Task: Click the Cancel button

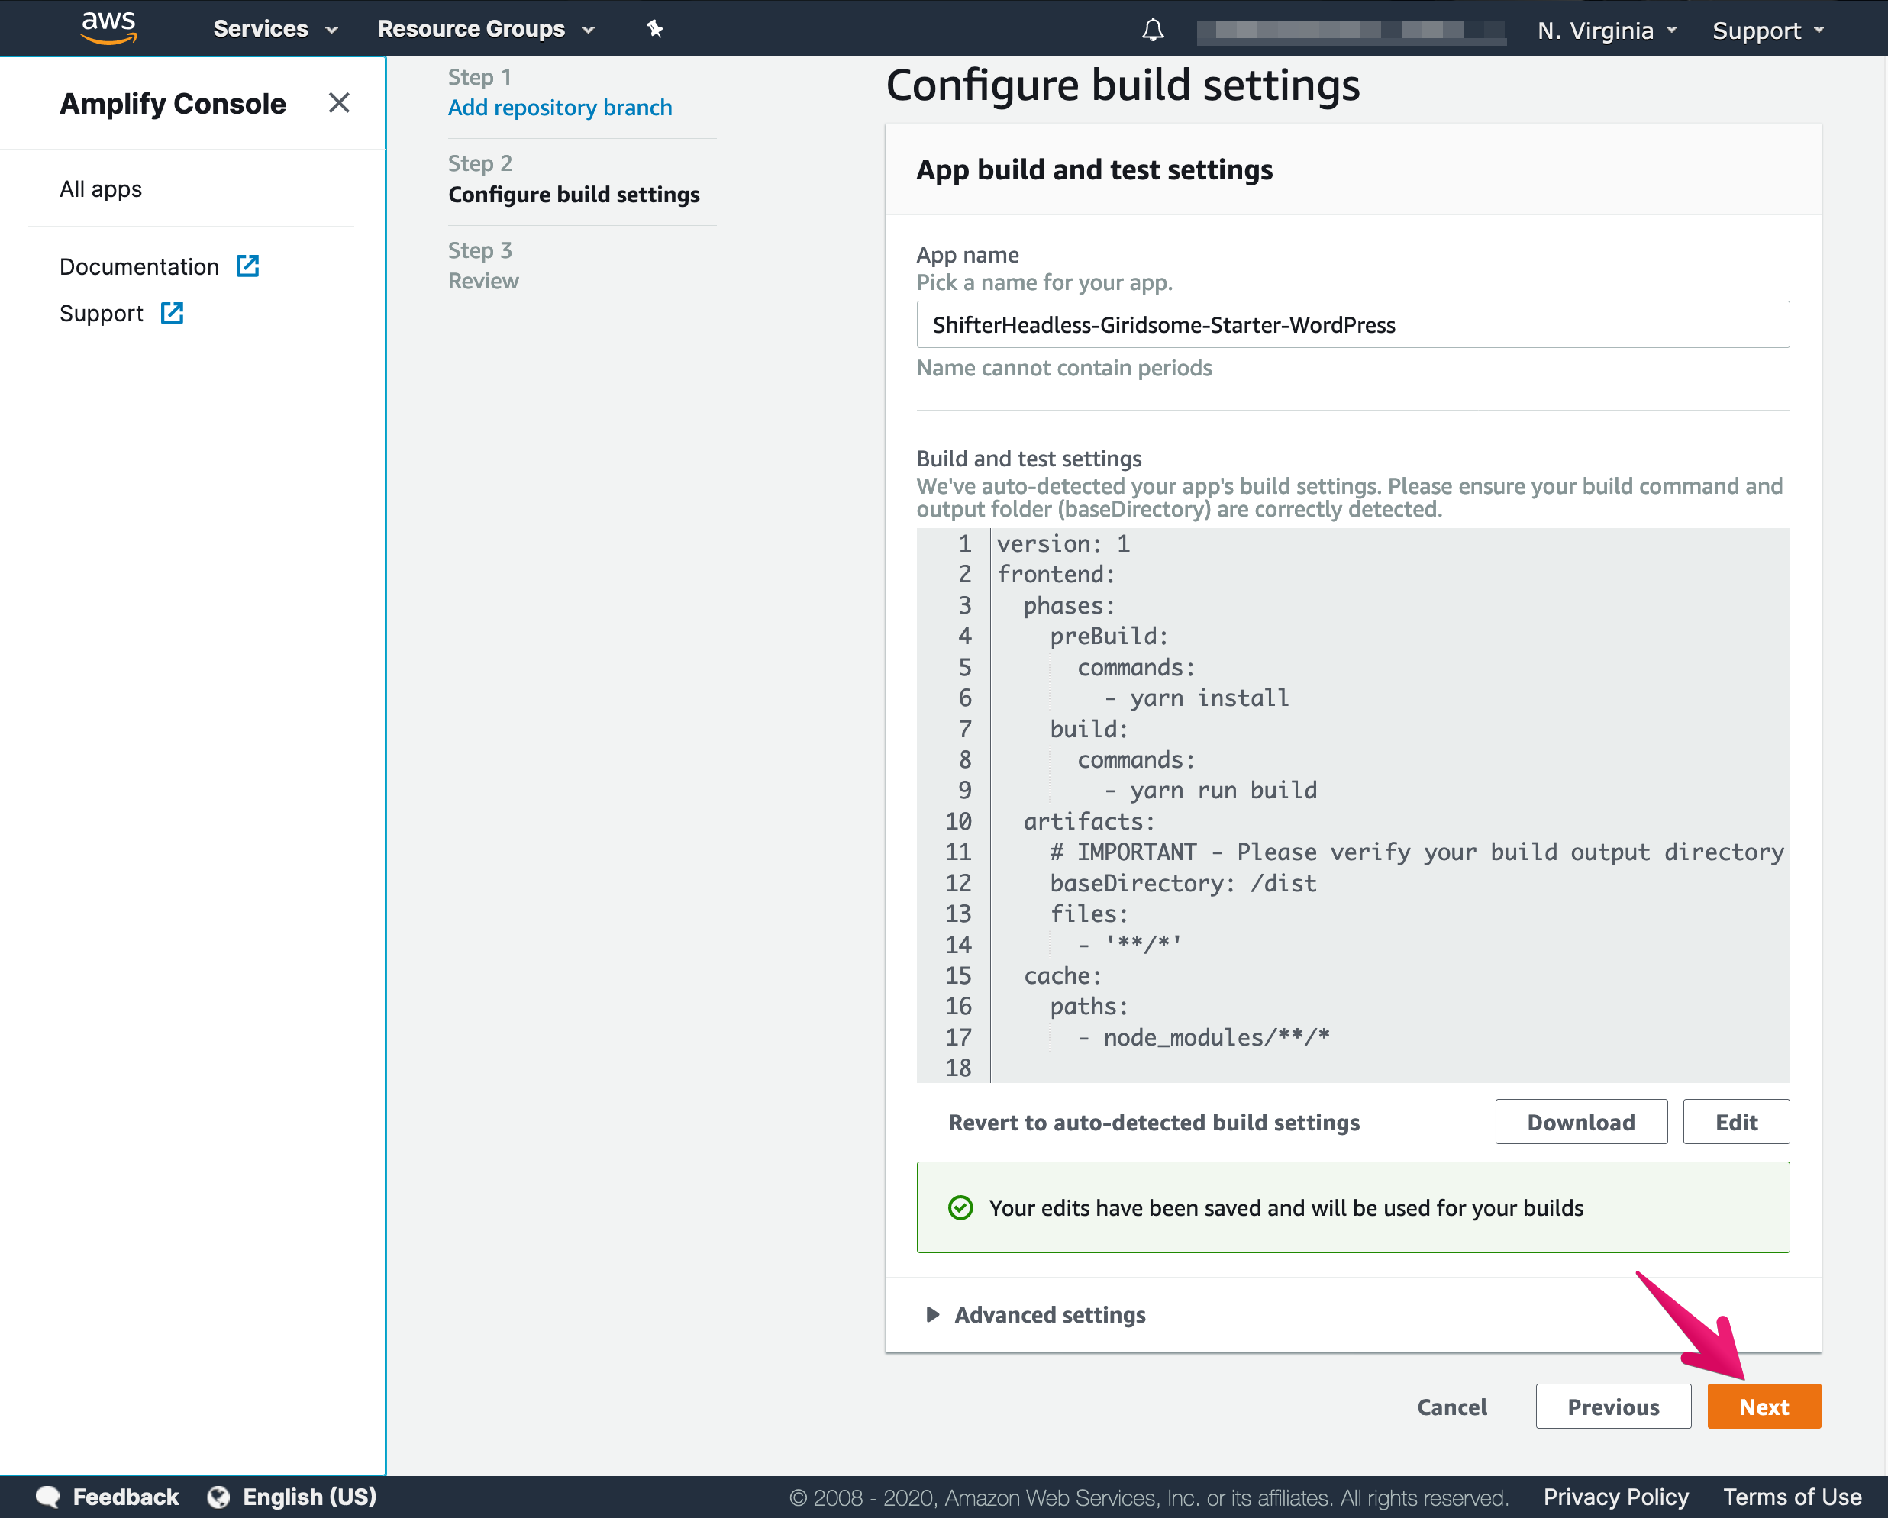Action: pyautogui.click(x=1452, y=1407)
